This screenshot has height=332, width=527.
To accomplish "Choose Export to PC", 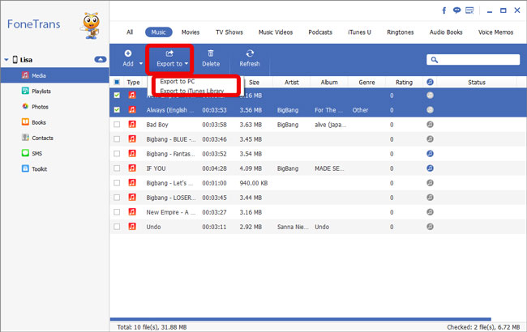I will click(x=178, y=81).
